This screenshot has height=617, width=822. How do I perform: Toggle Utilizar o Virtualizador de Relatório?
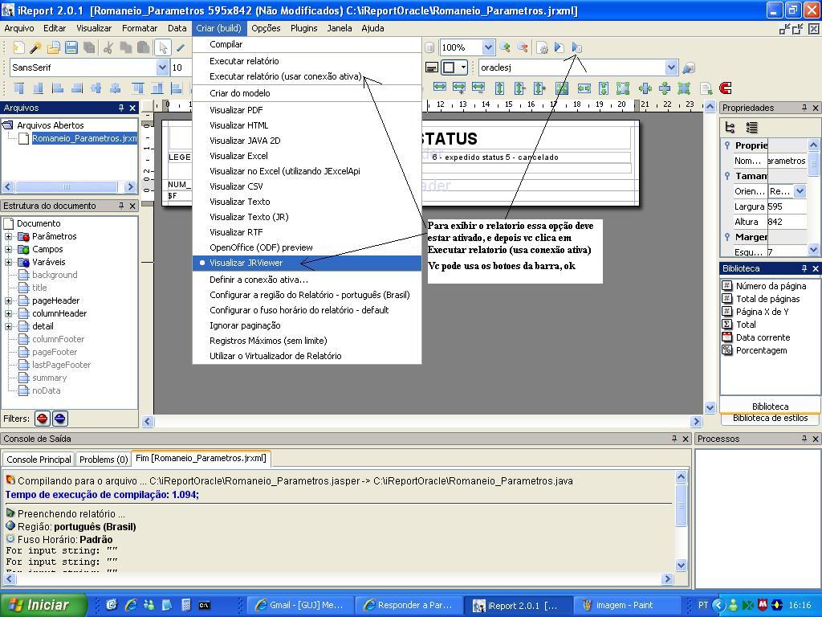(x=307, y=356)
